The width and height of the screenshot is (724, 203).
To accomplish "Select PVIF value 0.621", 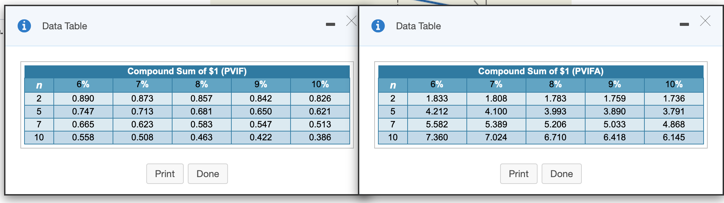I will 320,111.
